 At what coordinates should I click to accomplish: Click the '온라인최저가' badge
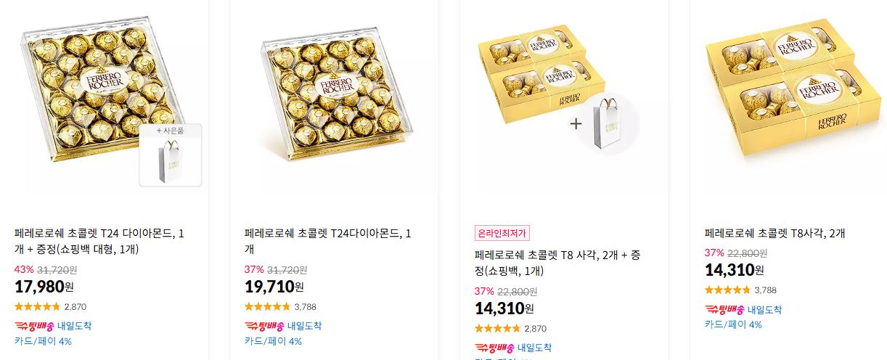coord(502,233)
